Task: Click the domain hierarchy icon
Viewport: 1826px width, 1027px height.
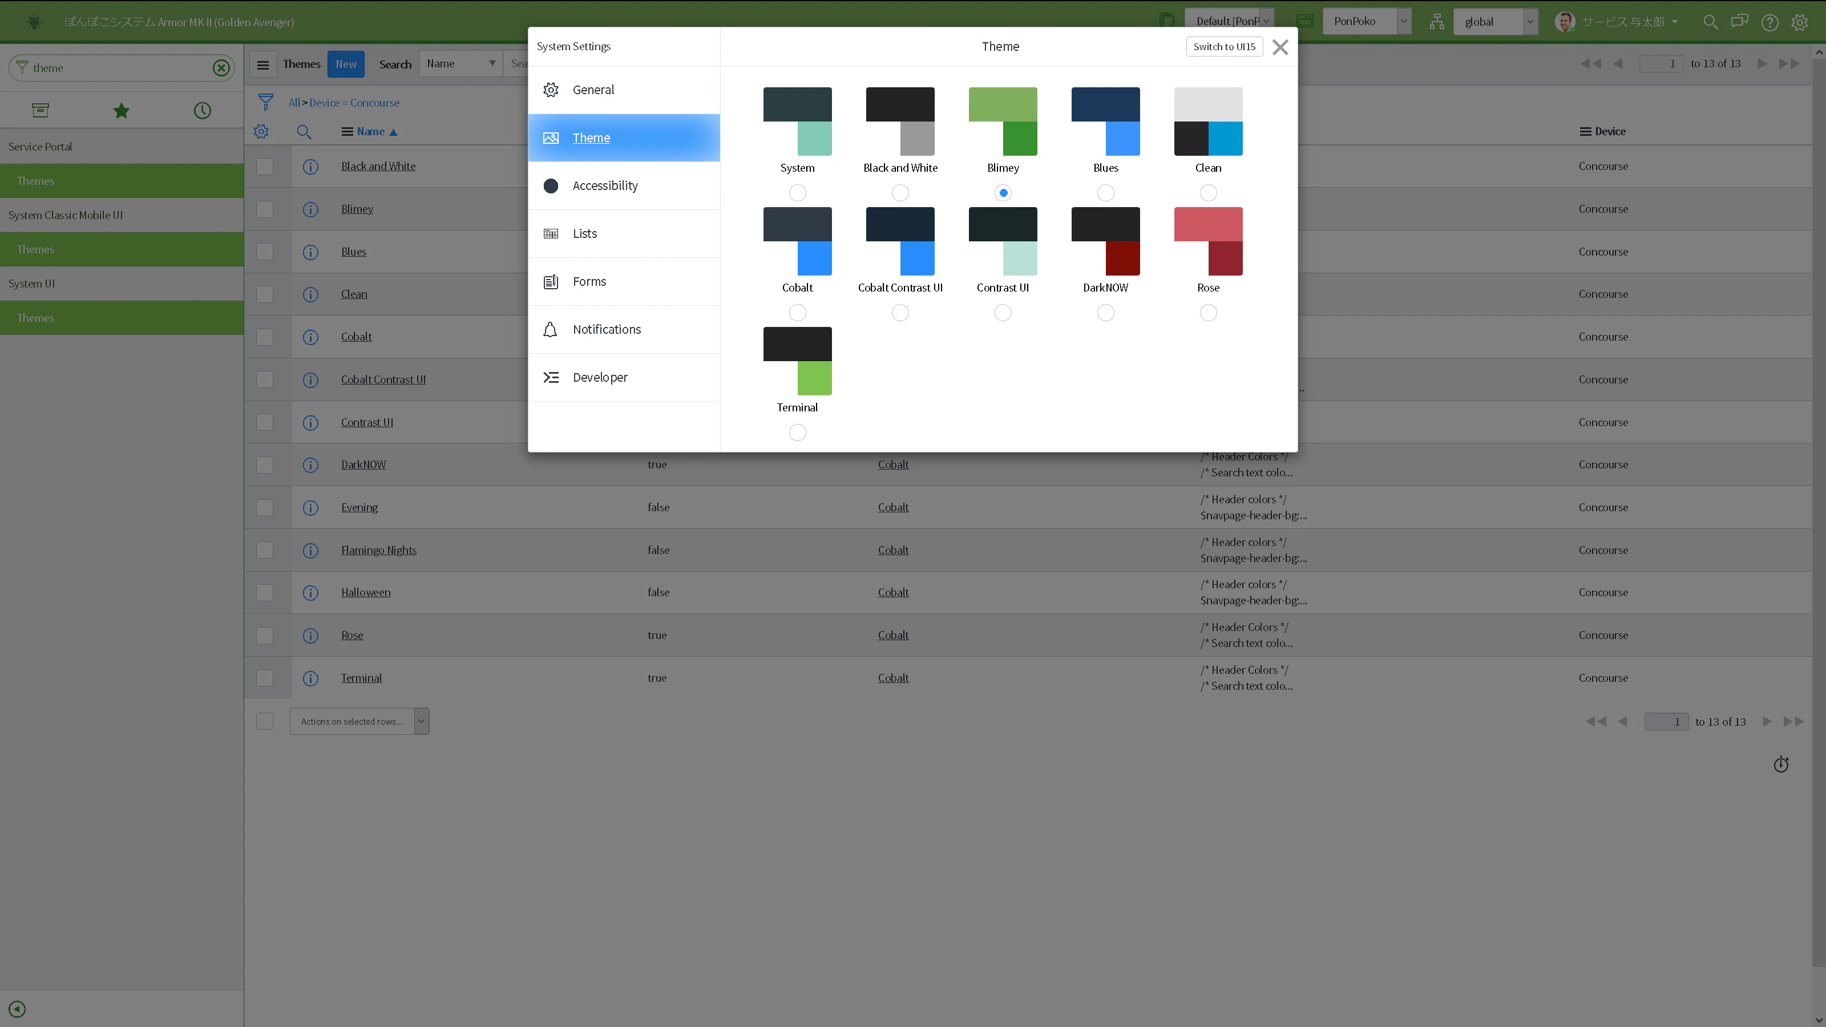Action: pos(1437,22)
